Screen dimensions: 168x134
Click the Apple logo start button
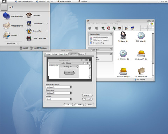4,1
